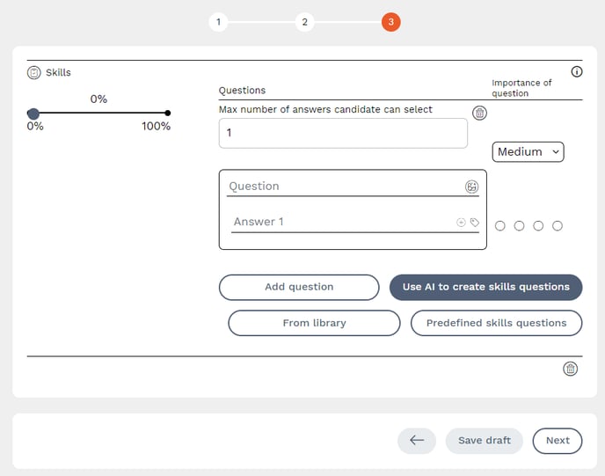Click the Skills weight slider handle at 0%

coord(33,113)
